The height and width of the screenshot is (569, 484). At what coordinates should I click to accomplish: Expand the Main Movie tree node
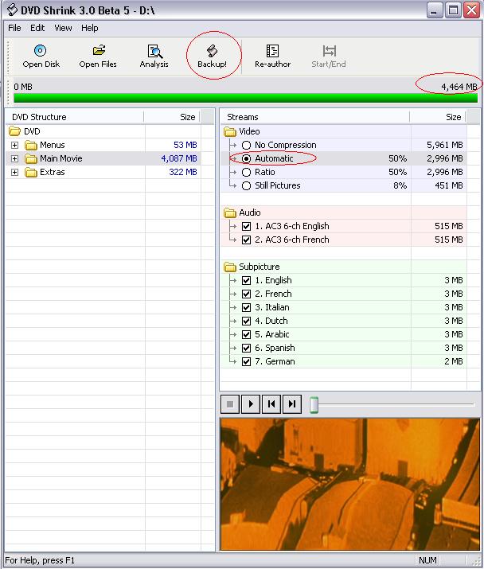(x=14, y=158)
